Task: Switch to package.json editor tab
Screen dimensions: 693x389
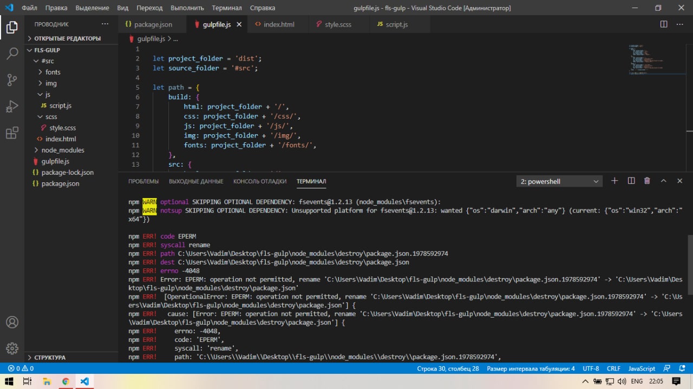Action: (153, 24)
